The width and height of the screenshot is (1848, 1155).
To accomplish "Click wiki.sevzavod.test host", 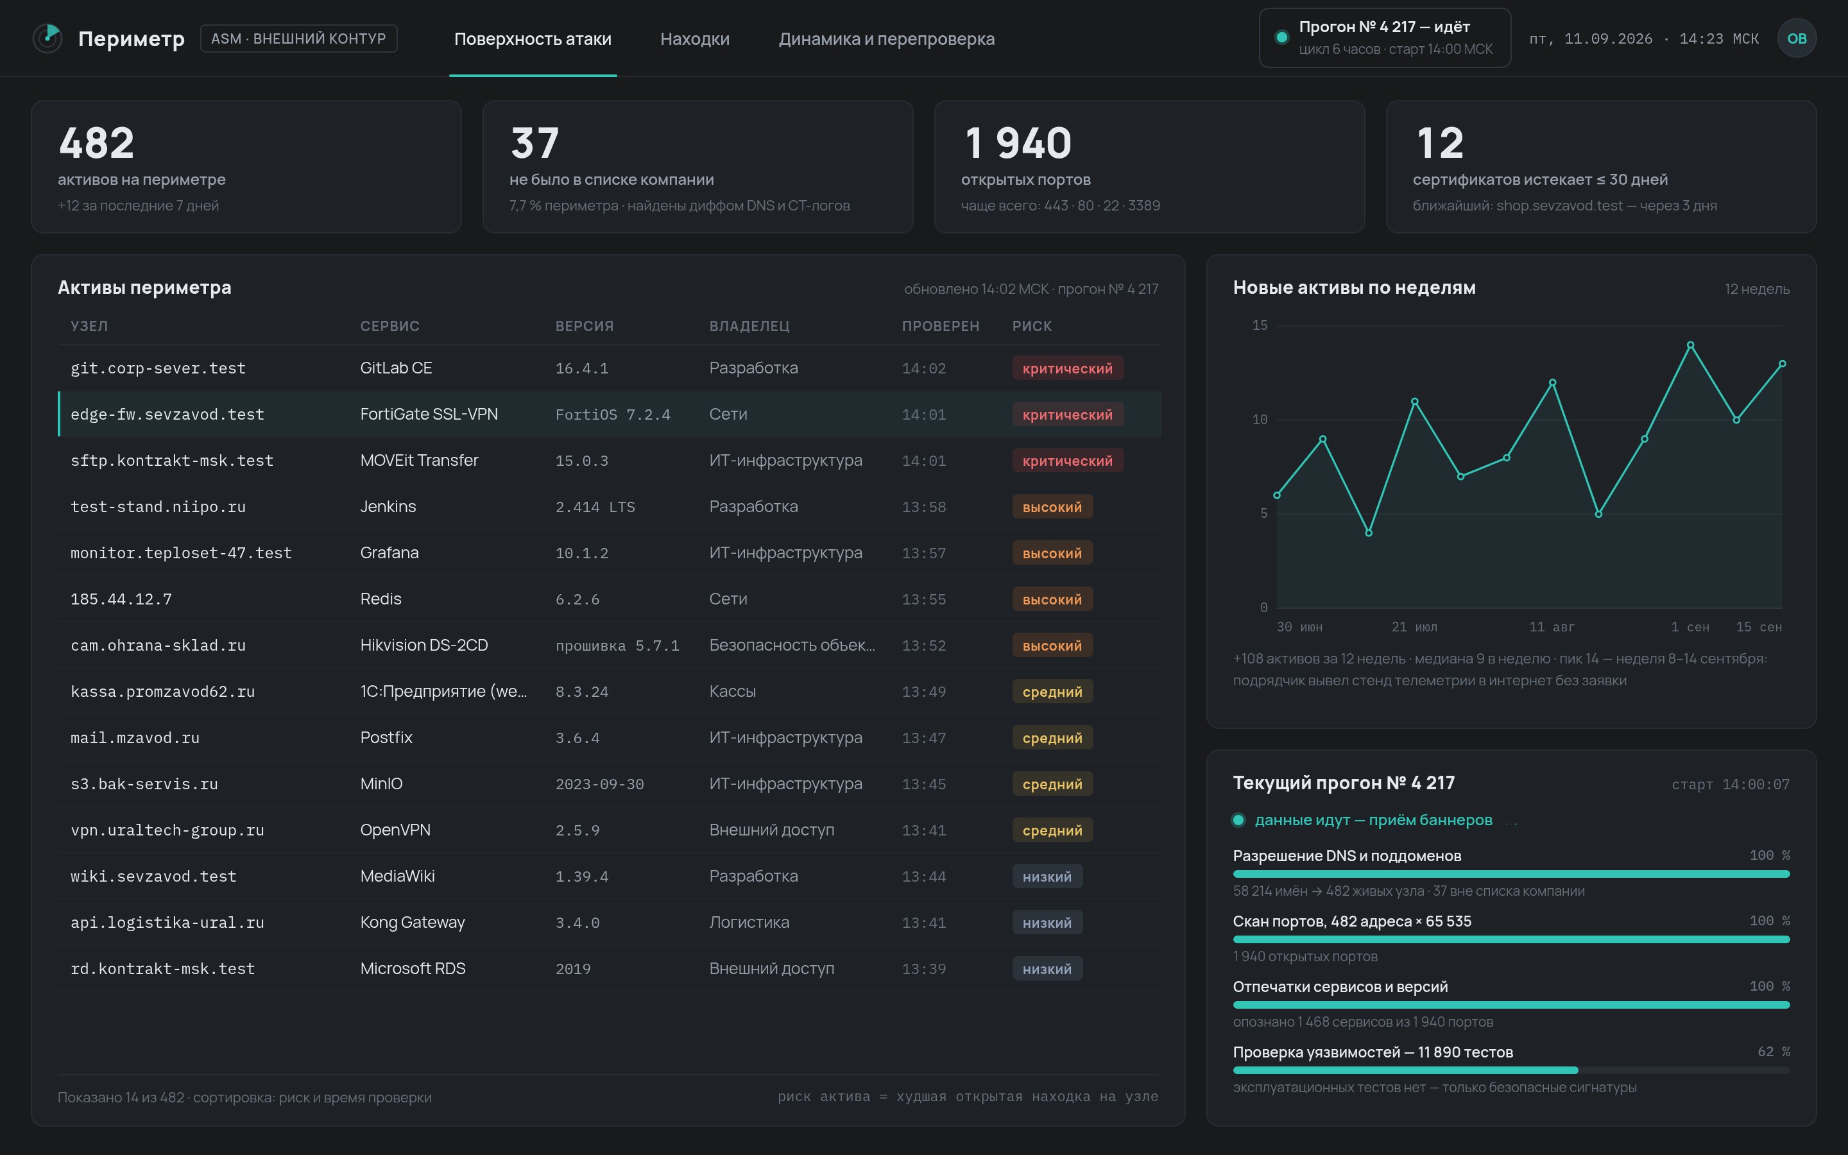I will coord(153,876).
